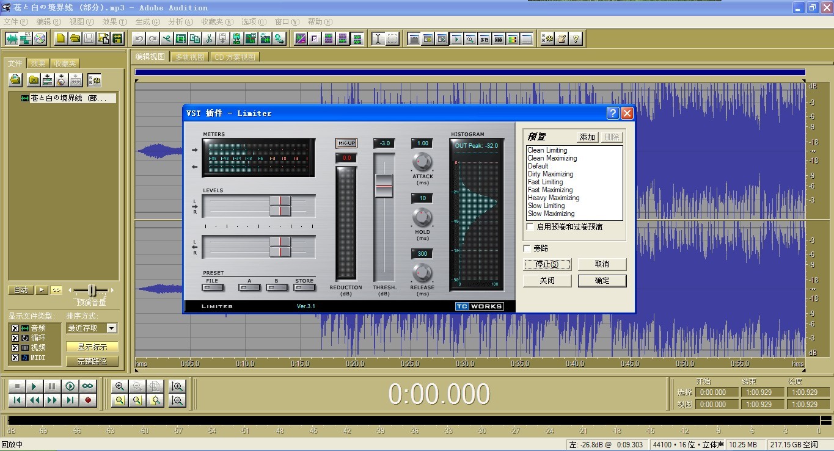
Task: Click the zoom in horizontally magnifier icon
Action: tap(120, 386)
